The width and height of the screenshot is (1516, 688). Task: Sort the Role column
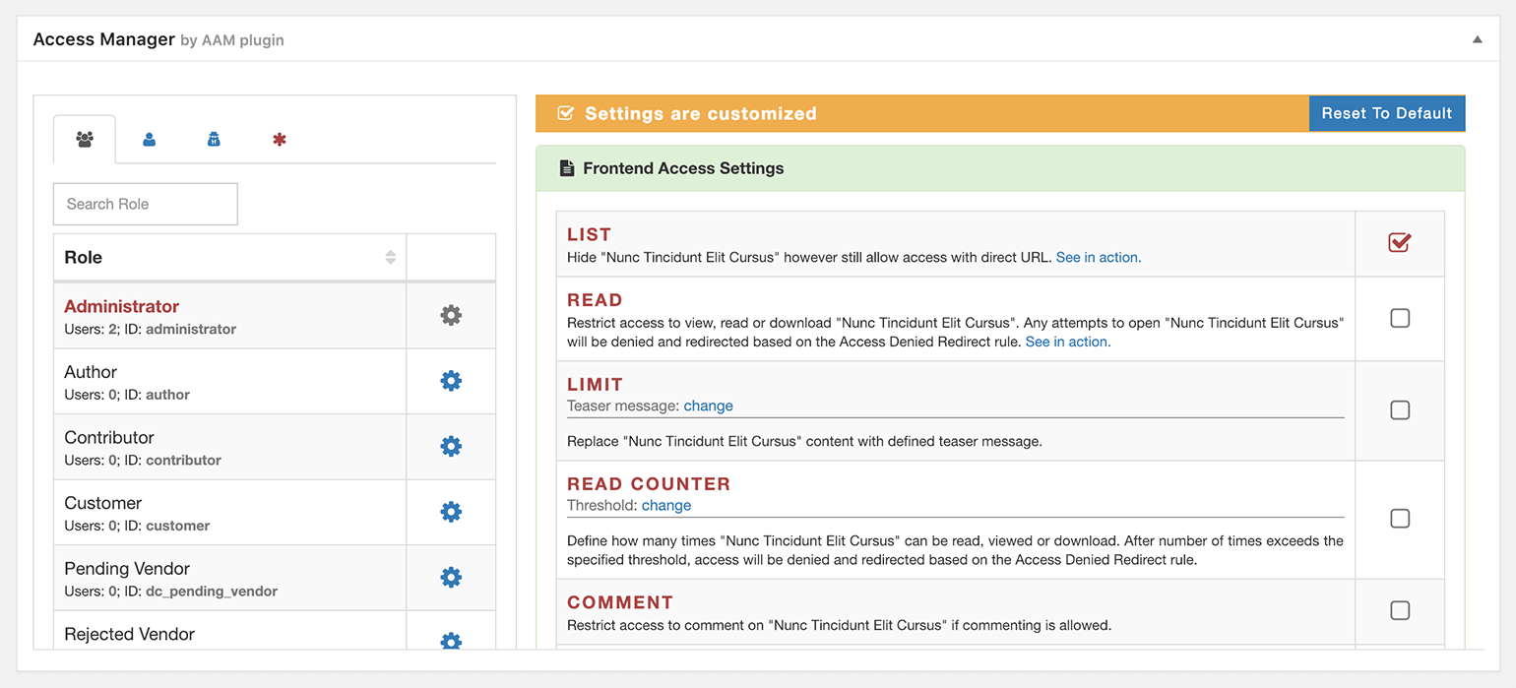(390, 257)
